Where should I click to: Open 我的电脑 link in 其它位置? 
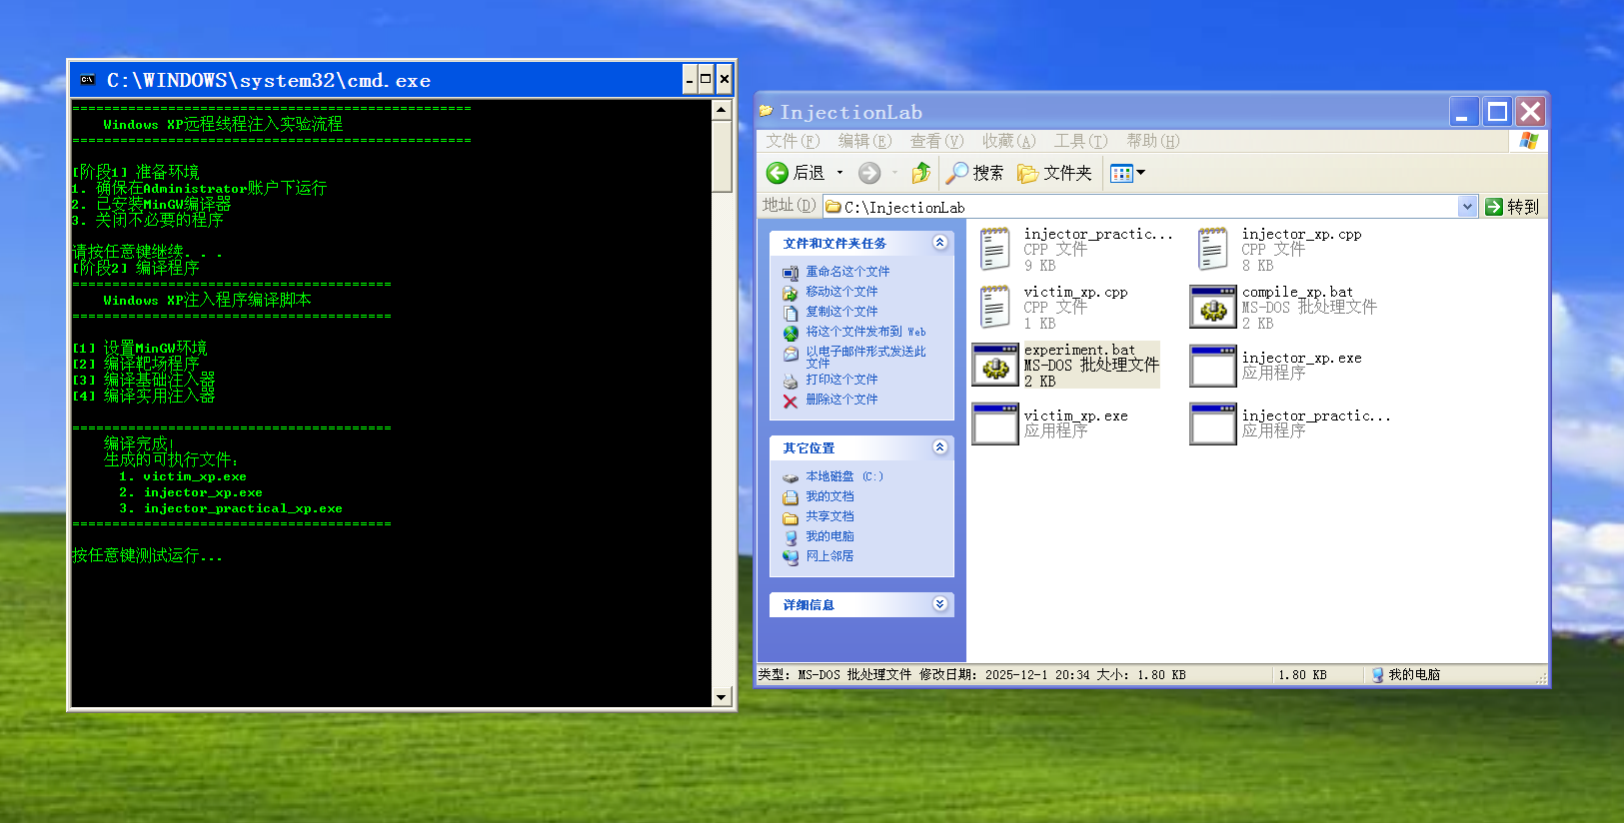[x=829, y=536]
